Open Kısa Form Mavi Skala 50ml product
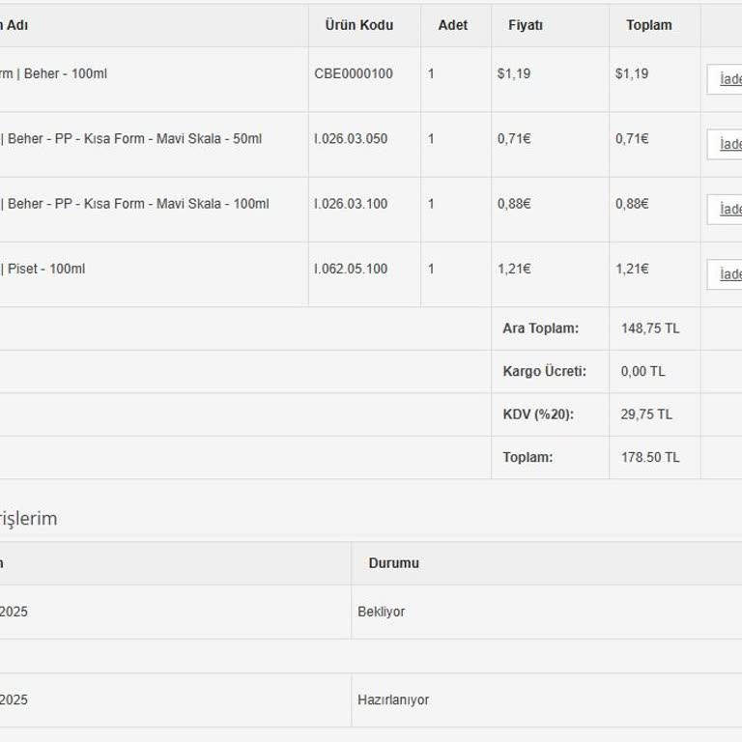742x742 pixels. tap(134, 139)
